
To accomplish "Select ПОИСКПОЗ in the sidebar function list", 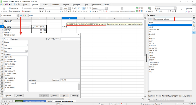I will [153, 48].
